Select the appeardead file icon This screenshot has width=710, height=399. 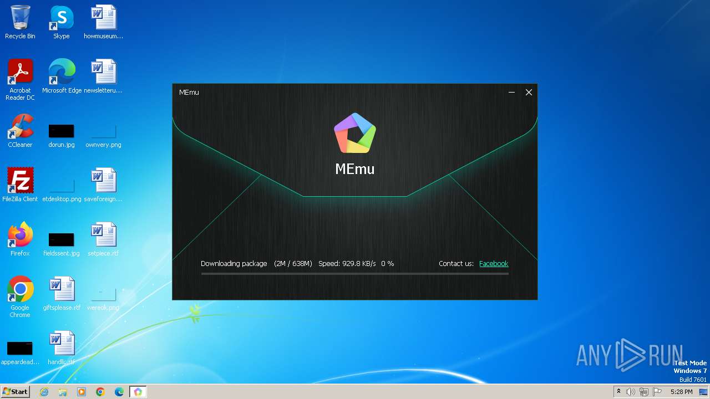pos(20,353)
